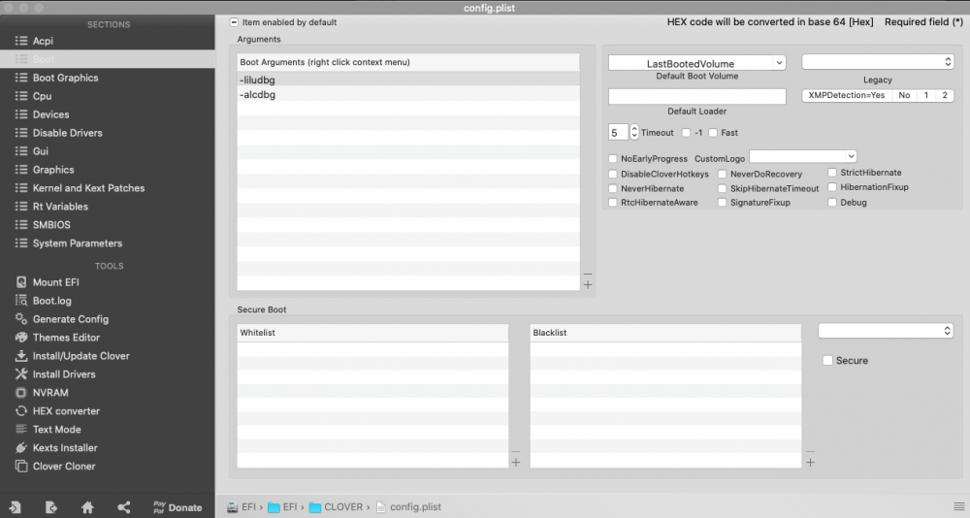Click the NVRAM chip icon
The height and width of the screenshot is (518, 970).
(21, 392)
